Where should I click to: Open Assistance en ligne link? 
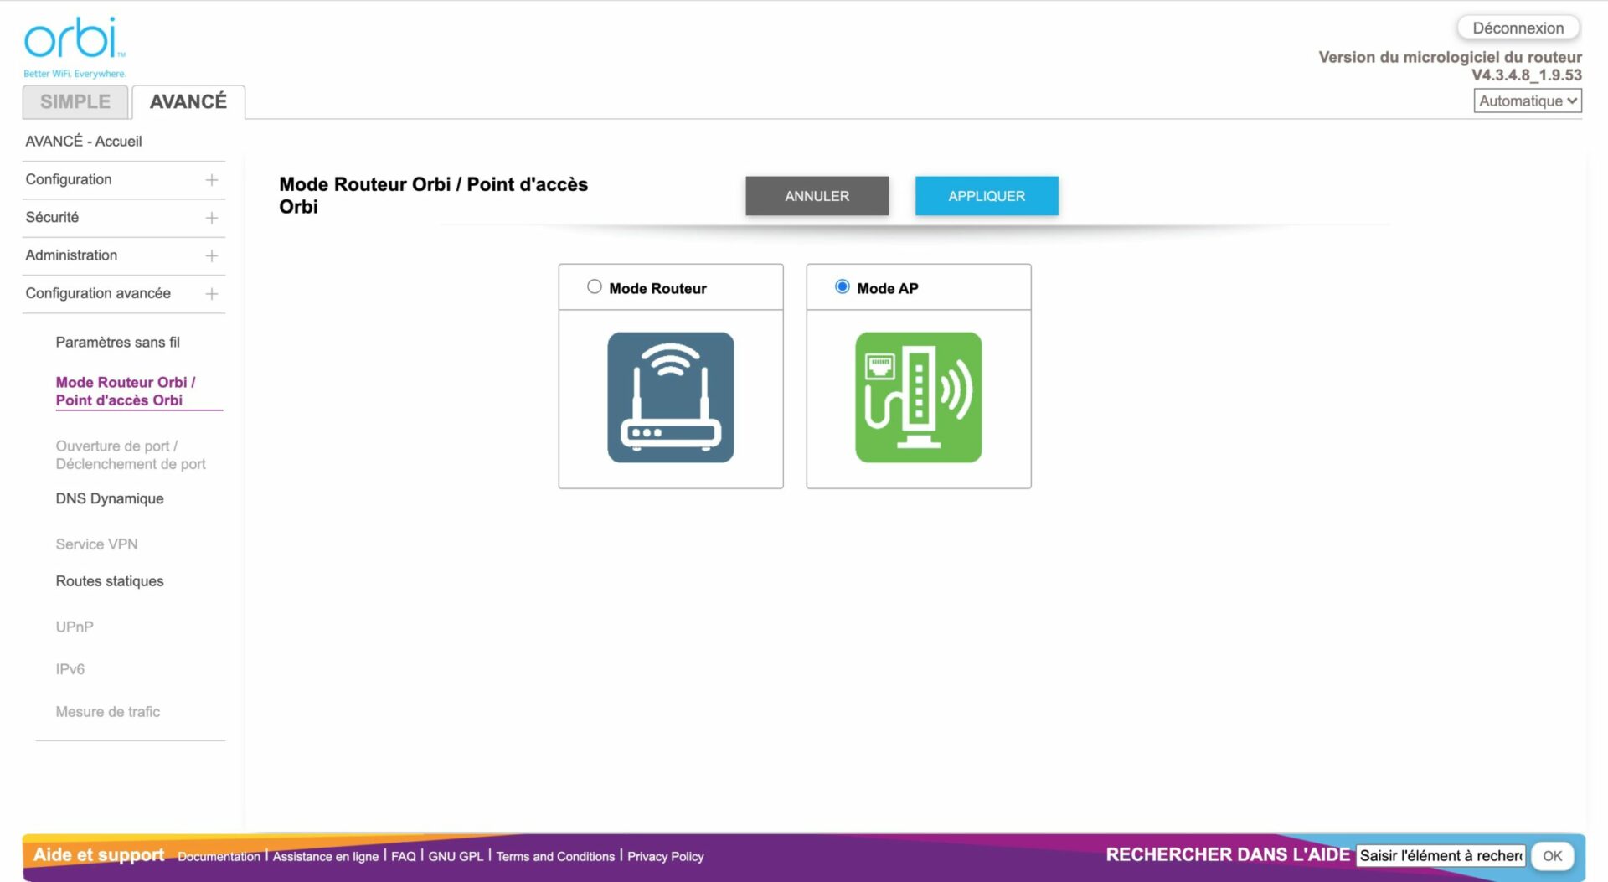coord(326,856)
